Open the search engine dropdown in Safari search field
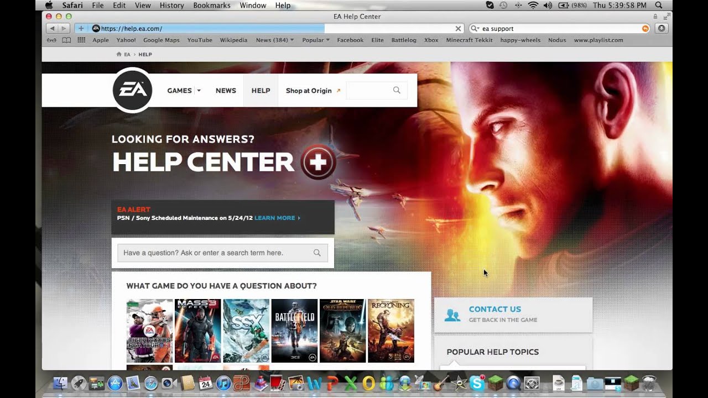 (476, 28)
